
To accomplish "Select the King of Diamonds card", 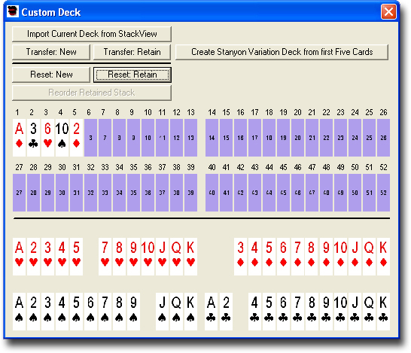I will (x=383, y=257).
